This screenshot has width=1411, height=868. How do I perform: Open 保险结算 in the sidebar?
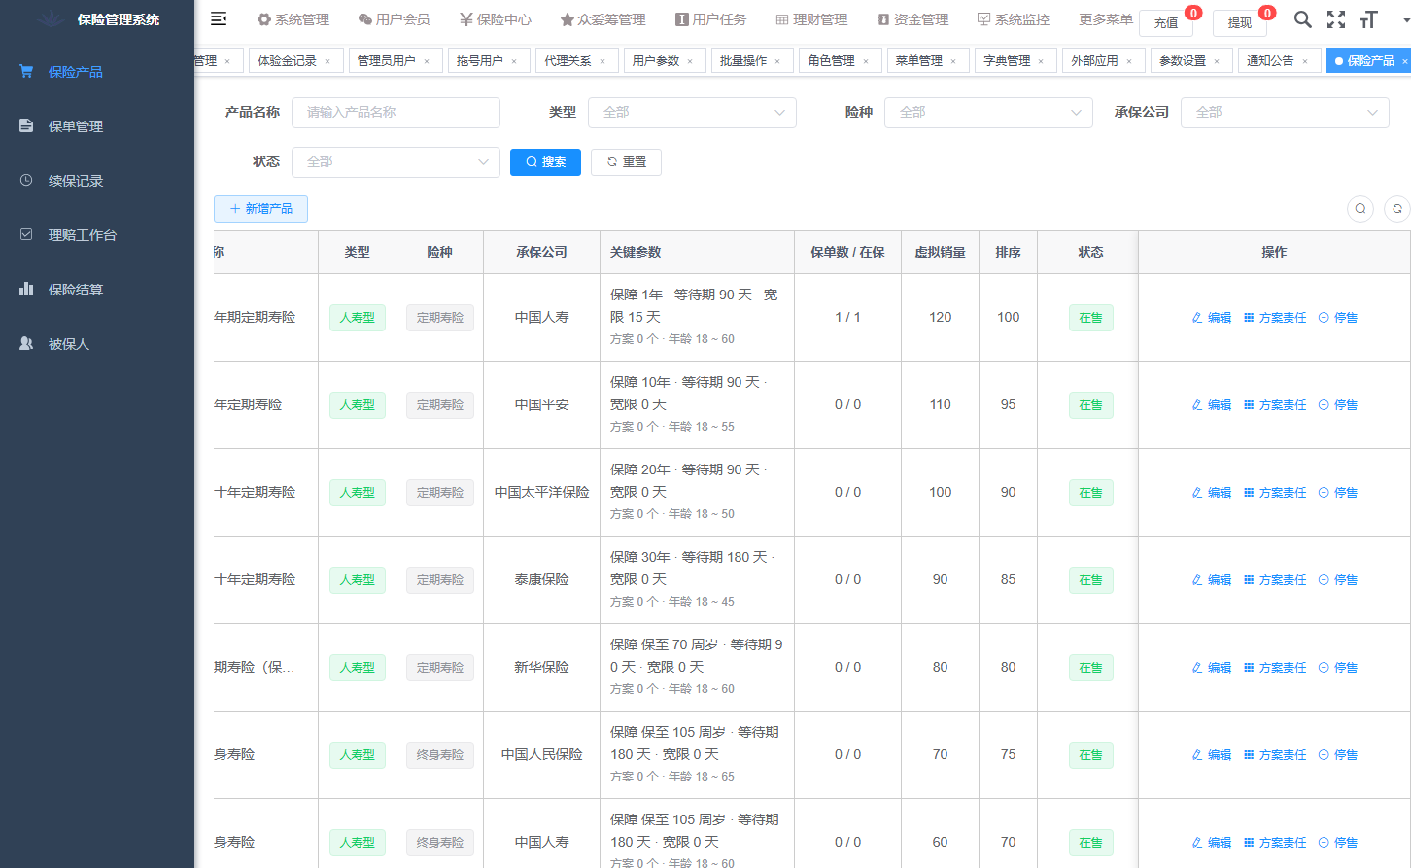pos(97,290)
